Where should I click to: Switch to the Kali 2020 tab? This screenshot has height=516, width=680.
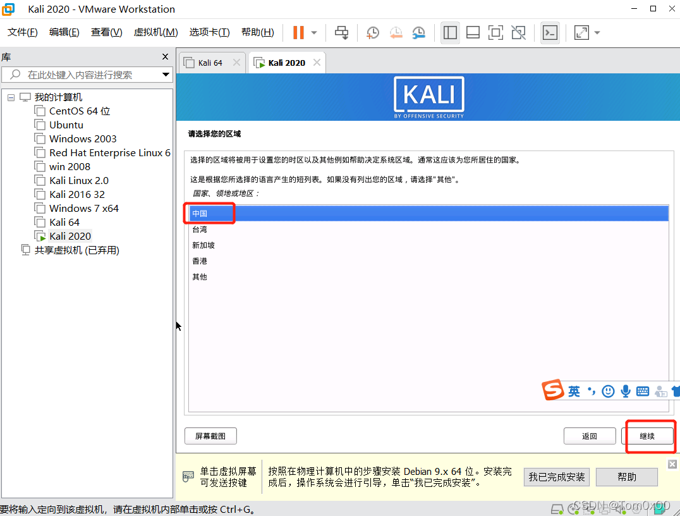click(x=287, y=63)
